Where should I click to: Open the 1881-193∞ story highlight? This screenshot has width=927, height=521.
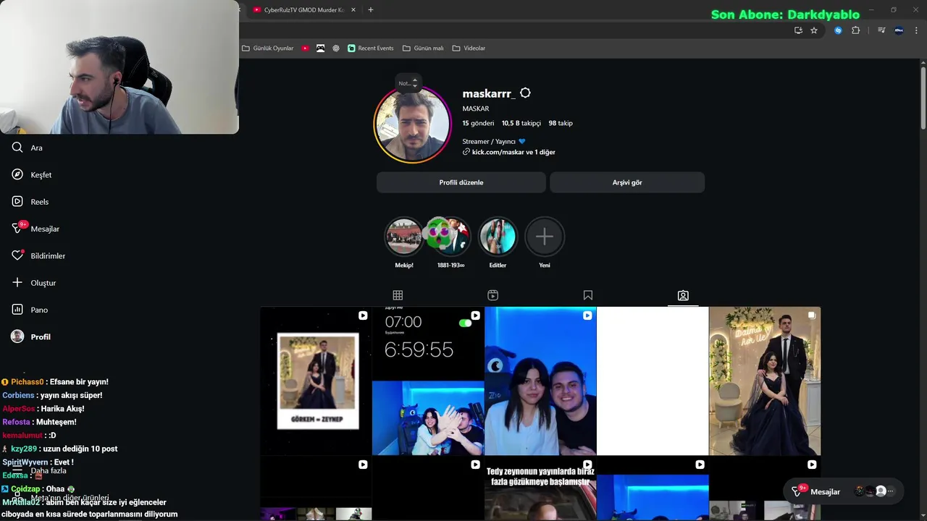(450, 236)
